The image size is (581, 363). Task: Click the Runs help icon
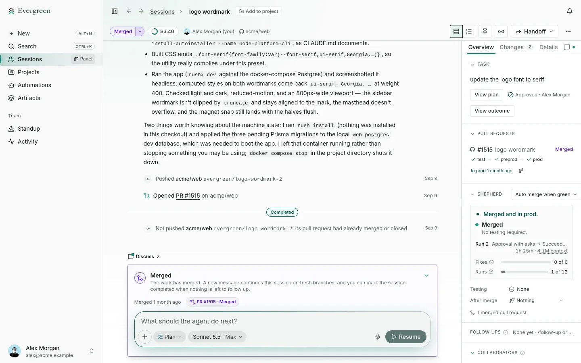click(491, 272)
